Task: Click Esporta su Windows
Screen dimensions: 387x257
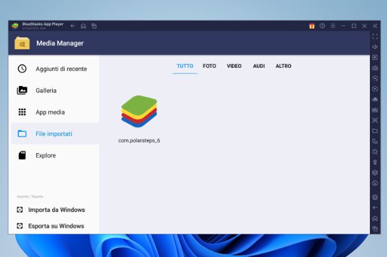Action: [50, 226]
